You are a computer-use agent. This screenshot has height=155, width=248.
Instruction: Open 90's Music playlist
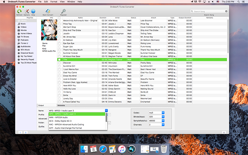click(x=25, y=50)
